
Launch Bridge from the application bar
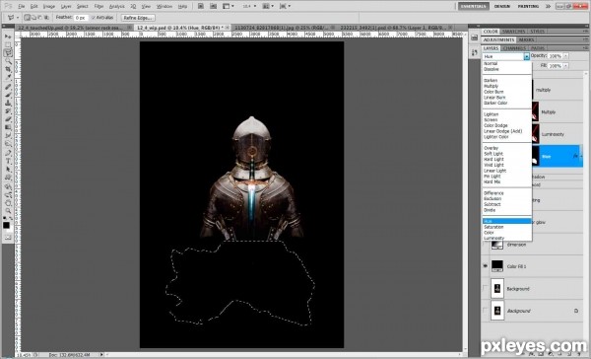(201, 6)
